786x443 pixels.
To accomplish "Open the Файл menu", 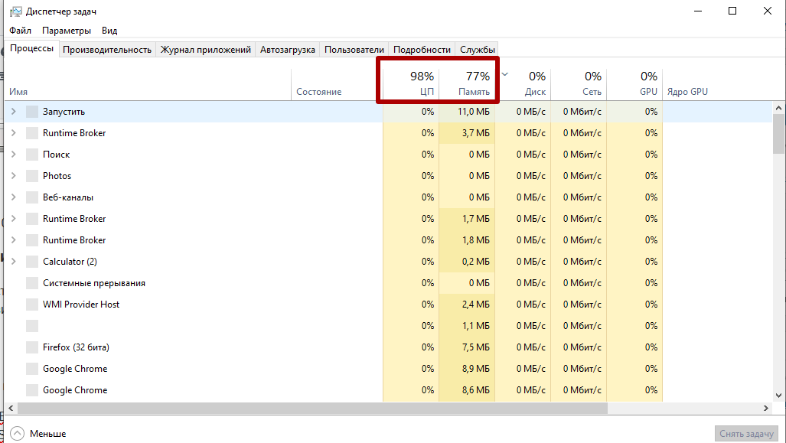I will coord(21,31).
